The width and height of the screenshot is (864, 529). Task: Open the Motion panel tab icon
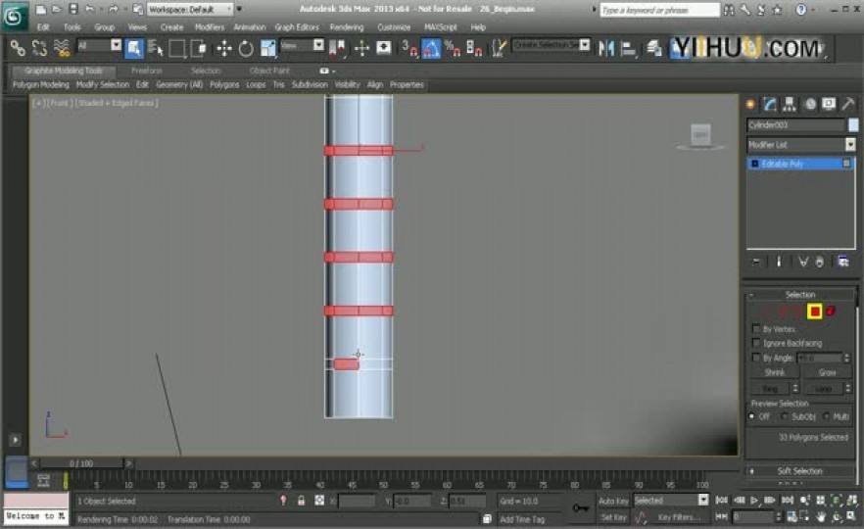coord(810,104)
